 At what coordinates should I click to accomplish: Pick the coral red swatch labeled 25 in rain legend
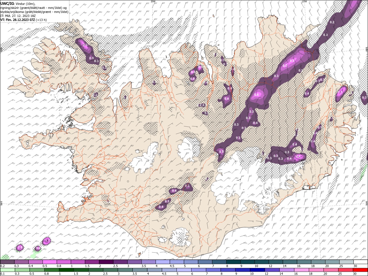click(x=345, y=270)
